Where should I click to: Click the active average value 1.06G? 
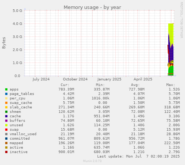139,147
